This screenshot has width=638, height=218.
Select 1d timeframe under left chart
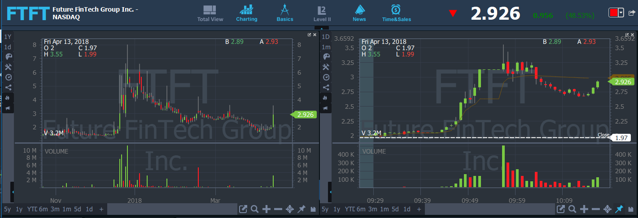tap(89, 209)
